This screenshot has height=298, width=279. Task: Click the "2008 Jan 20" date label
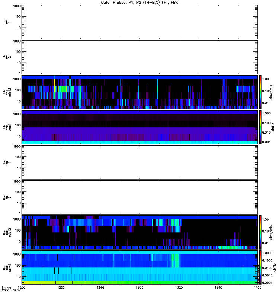point(12,290)
